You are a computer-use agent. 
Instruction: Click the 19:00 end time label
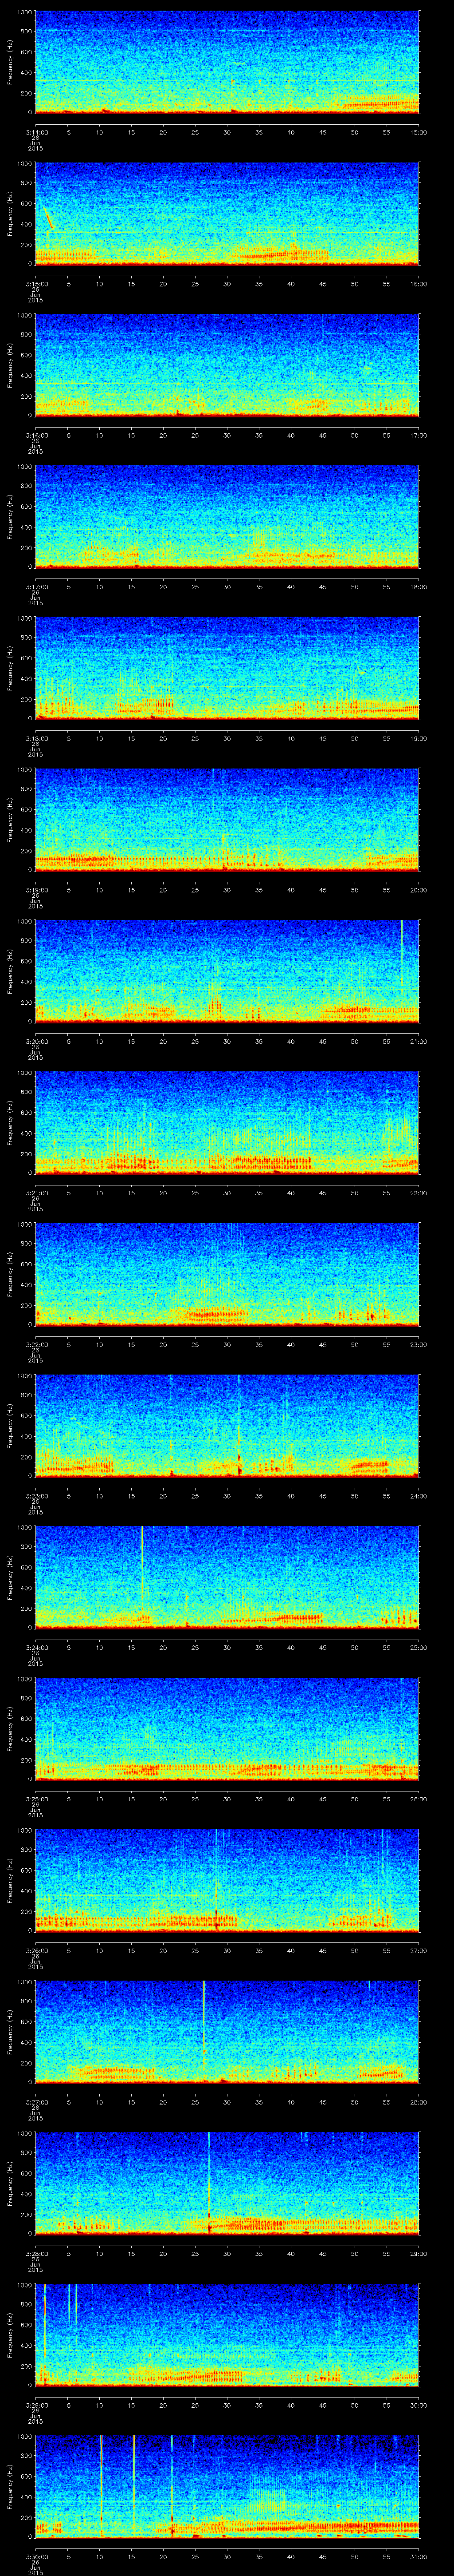[x=419, y=738]
